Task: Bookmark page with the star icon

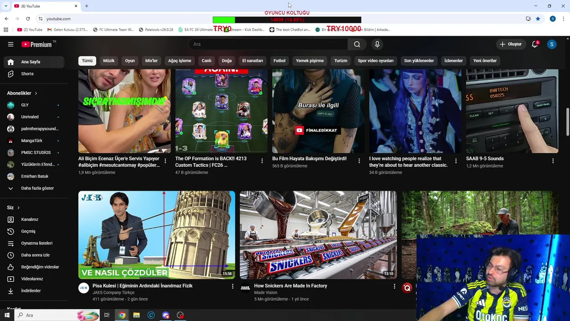Action: pyautogui.click(x=538, y=19)
